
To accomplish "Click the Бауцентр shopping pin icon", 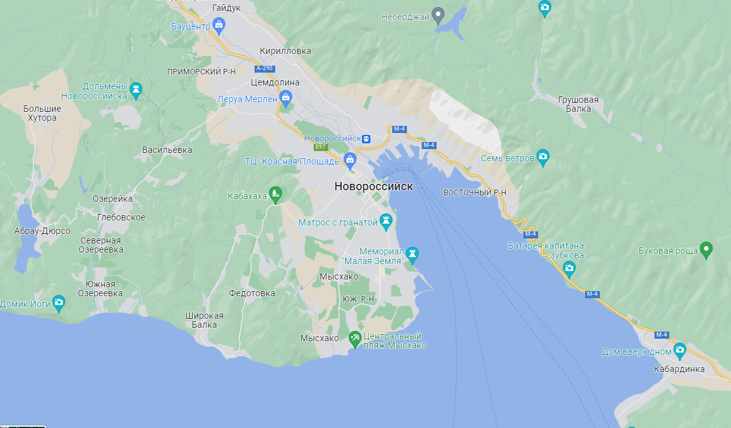I will [219, 25].
